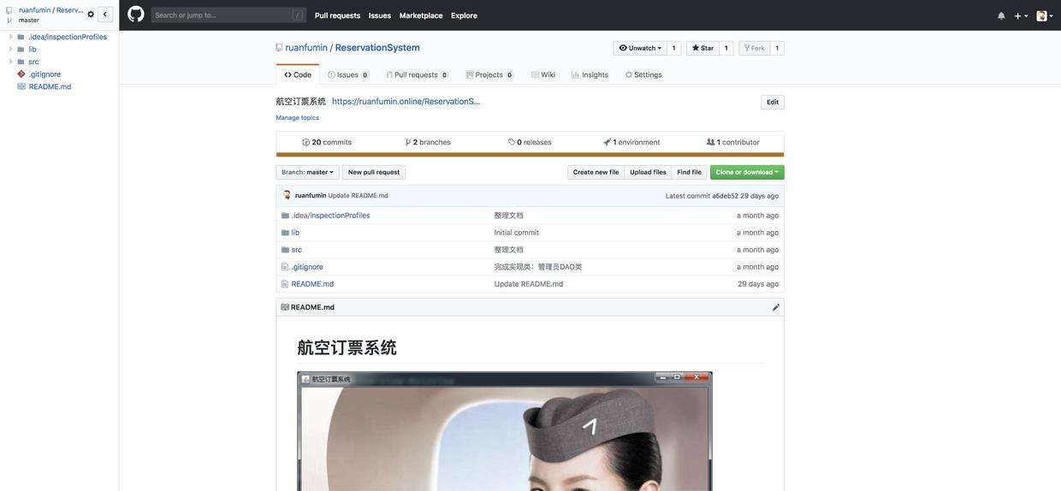Click the Fork button
The image size is (1061, 491).
pyautogui.click(x=755, y=48)
